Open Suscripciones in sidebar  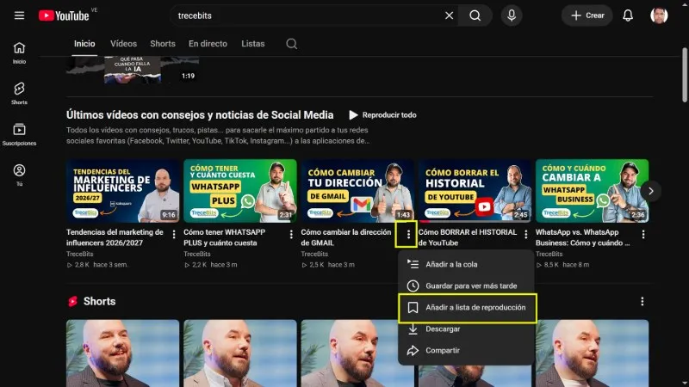(x=19, y=134)
